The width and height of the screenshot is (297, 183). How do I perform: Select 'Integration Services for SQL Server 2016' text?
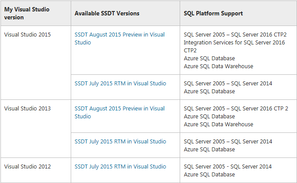(234, 43)
